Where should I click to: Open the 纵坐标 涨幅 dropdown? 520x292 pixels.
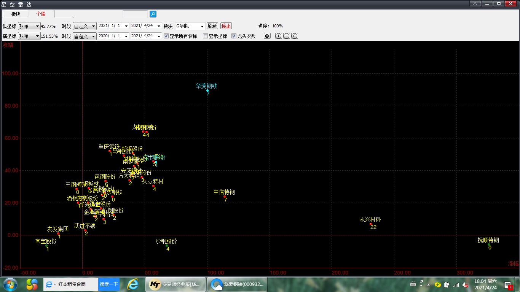tap(29, 26)
